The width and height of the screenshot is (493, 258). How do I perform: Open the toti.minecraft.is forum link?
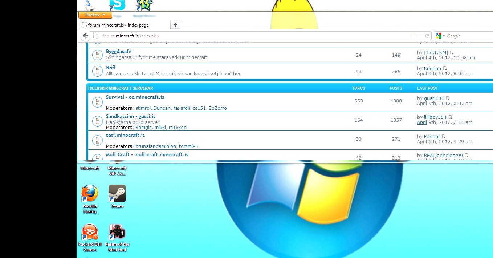[x=125, y=135]
